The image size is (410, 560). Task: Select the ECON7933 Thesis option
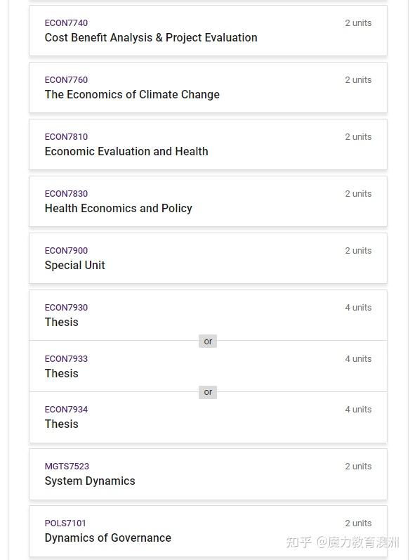pos(208,366)
